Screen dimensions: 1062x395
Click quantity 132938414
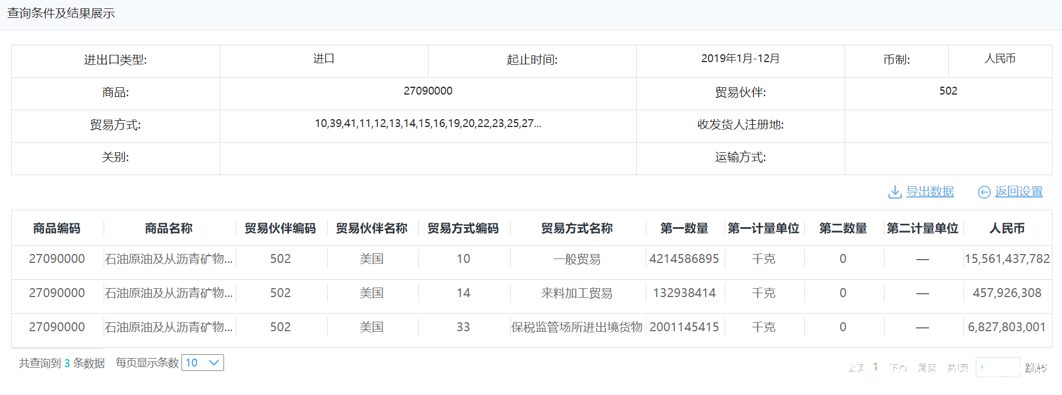point(684,293)
